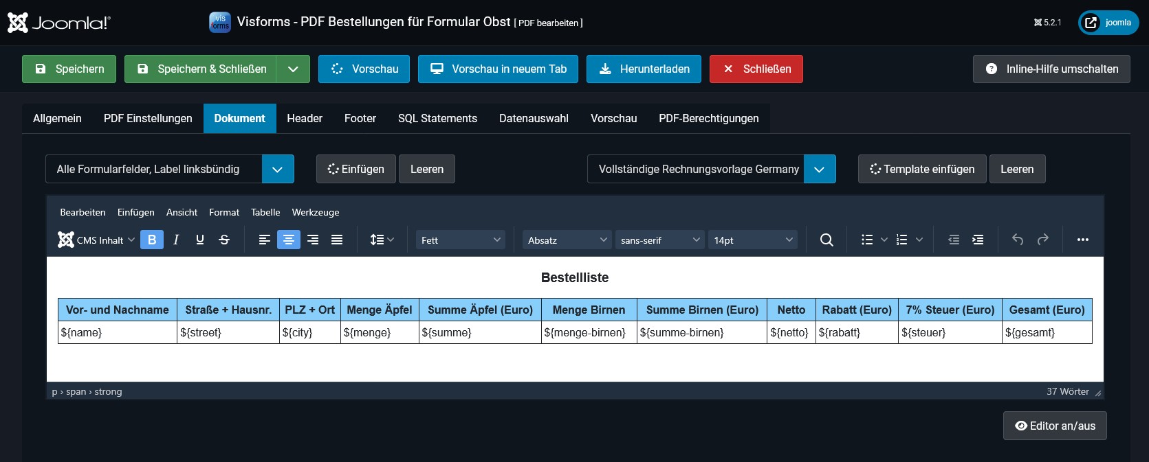
Task: Align text to the left
Action: pyautogui.click(x=265, y=240)
